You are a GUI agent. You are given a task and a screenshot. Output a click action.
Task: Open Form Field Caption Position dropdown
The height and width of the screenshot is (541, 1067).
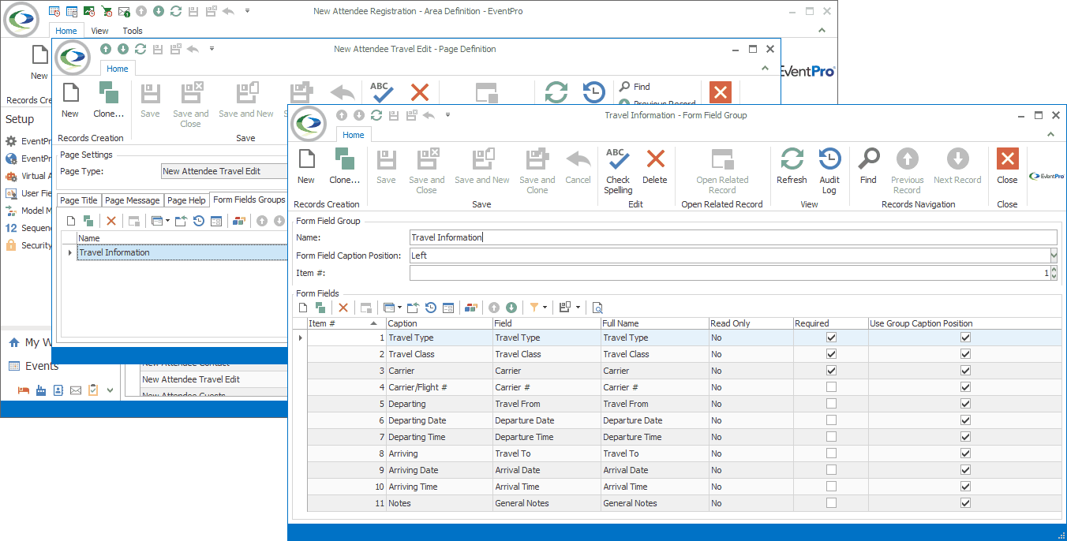click(1053, 256)
